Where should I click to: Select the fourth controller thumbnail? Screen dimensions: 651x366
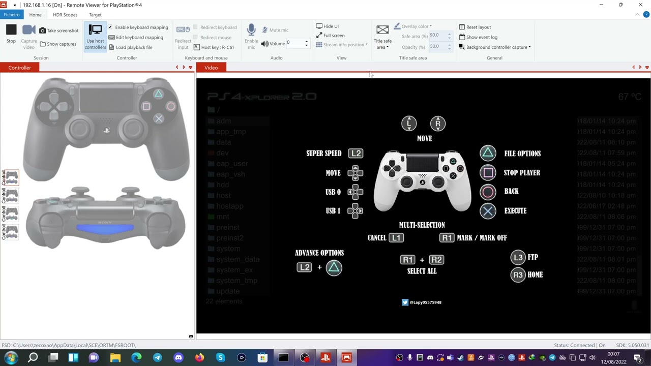coord(11,232)
